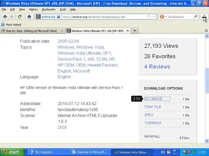Open the Tools menu

(63, 9)
